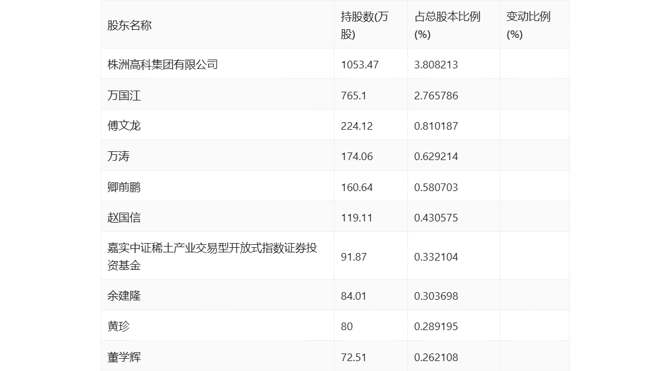Click the percentage 0.629214
This screenshot has height=371, width=670.
pyautogui.click(x=436, y=157)
